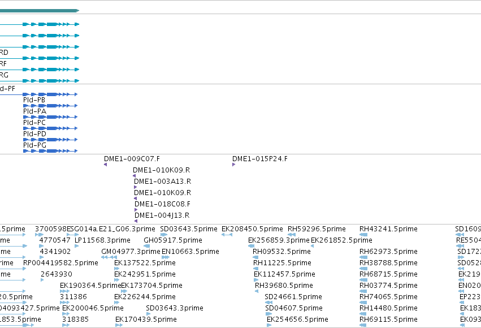Select the EK170439.5prime EST label

146,320
